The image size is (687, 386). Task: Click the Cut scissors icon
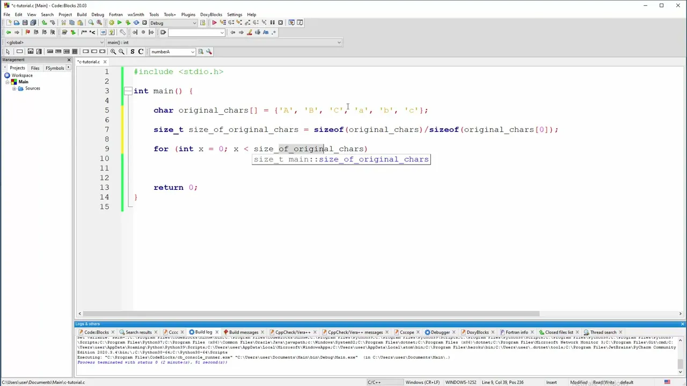pos(63,23)
